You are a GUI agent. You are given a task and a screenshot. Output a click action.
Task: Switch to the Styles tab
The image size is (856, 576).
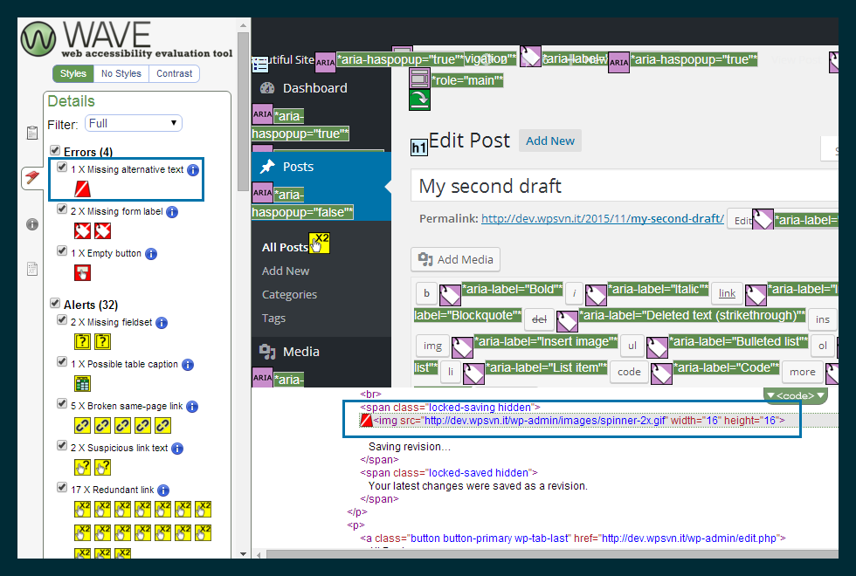(x=73, y=73)
